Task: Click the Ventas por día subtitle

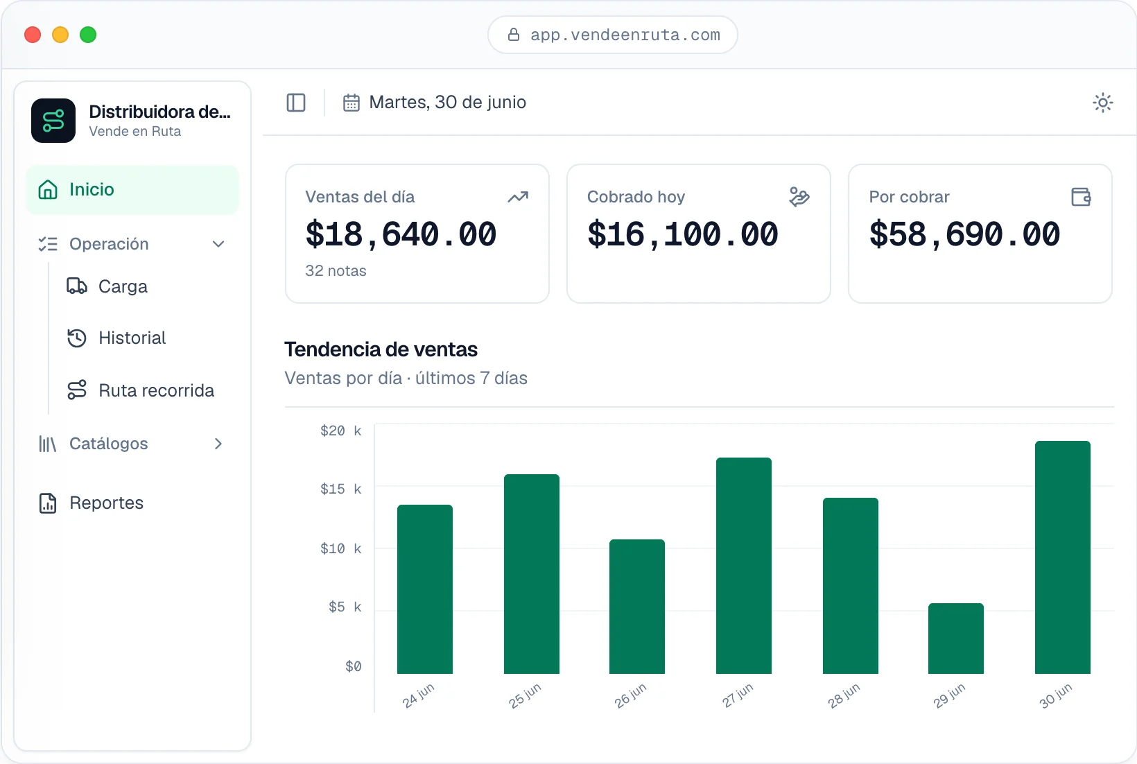Action: (406, 378)
